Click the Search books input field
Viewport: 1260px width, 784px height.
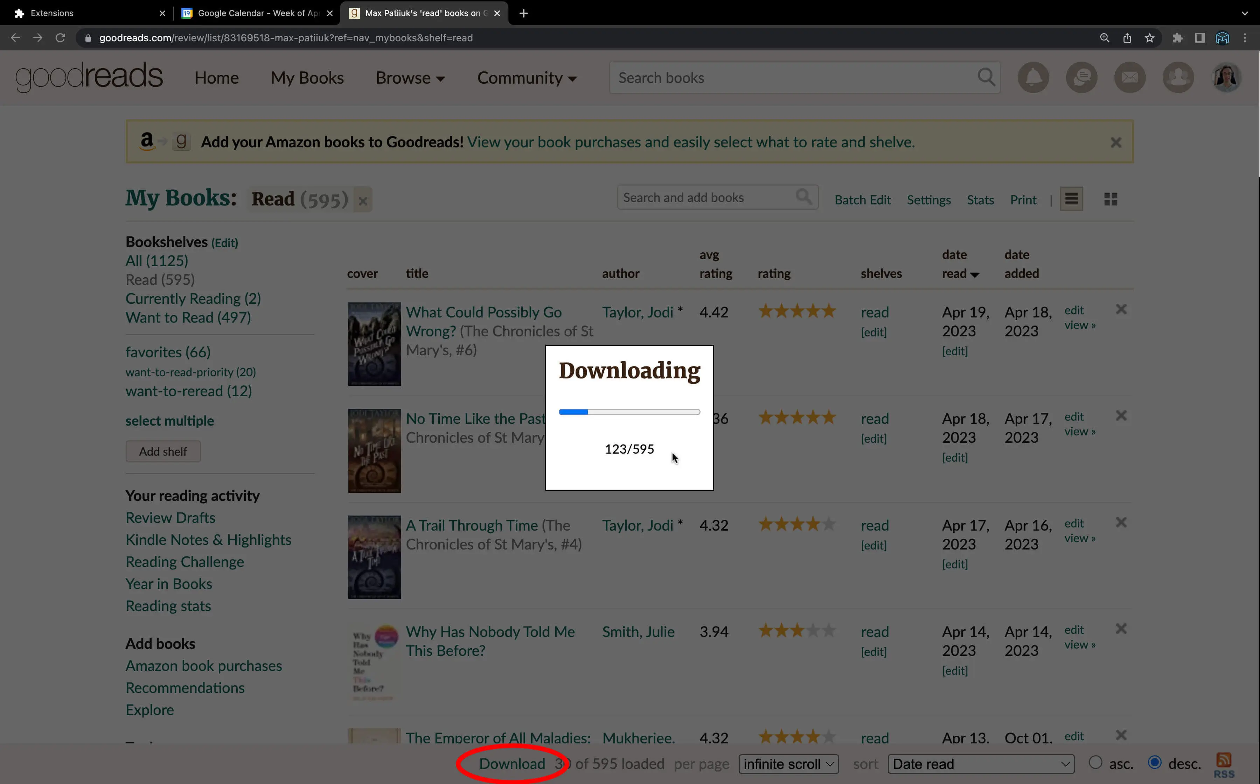pos(793,78)
